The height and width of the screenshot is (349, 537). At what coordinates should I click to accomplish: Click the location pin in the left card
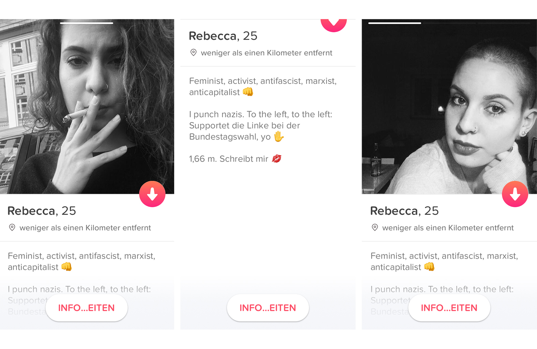point(12,227)
